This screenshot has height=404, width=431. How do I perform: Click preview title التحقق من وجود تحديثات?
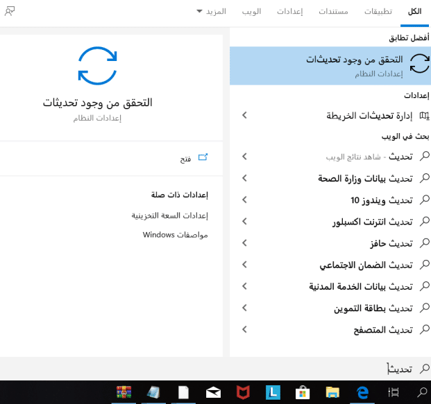(x=98, y=103)
